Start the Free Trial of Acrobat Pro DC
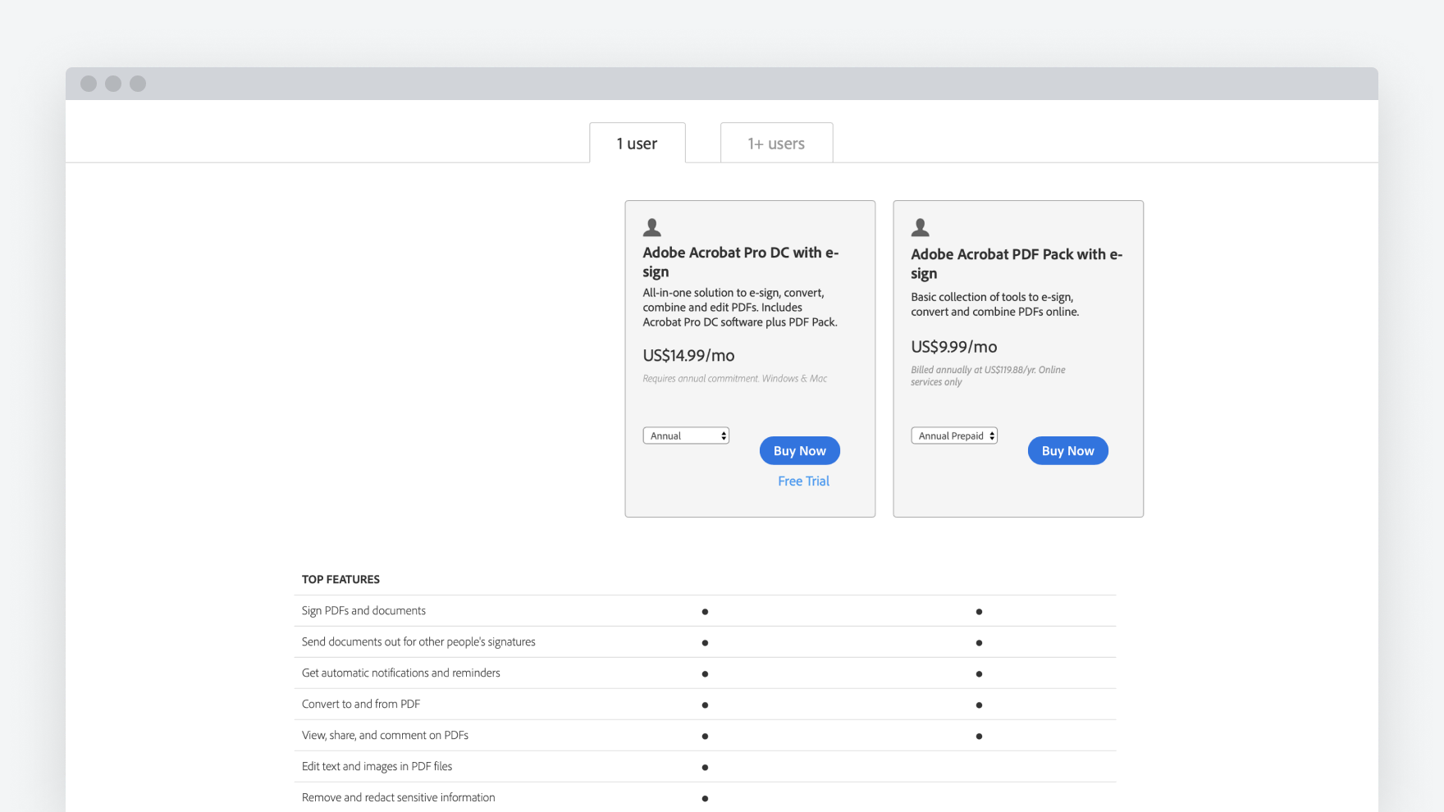This screenshot has width=1444, height=812. [x=803, y=481]
